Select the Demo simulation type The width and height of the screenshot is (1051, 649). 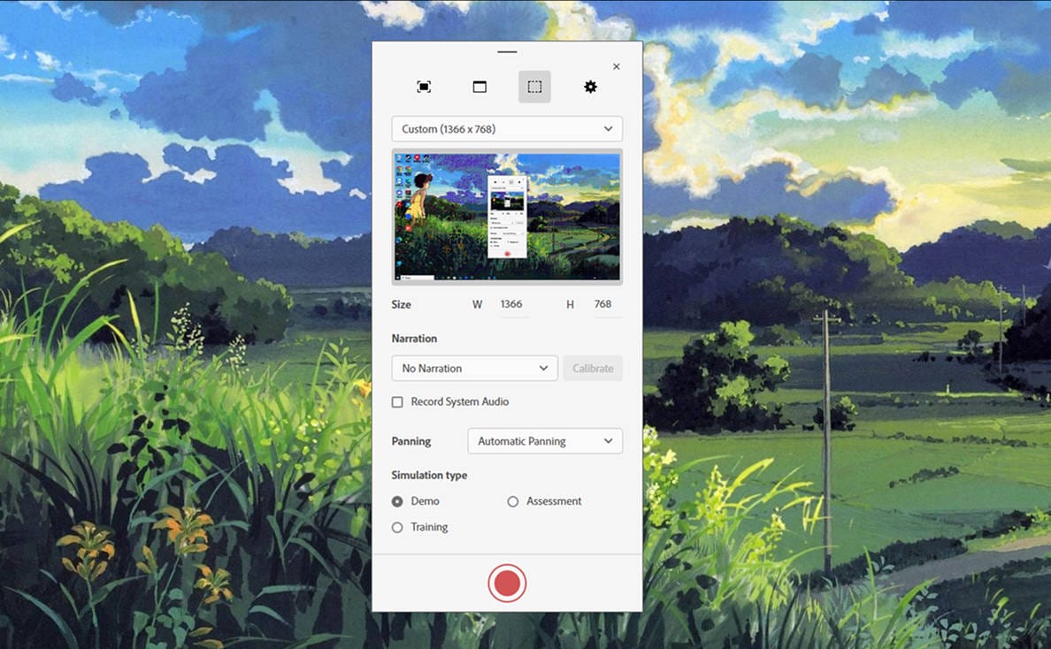click(397, 501)
